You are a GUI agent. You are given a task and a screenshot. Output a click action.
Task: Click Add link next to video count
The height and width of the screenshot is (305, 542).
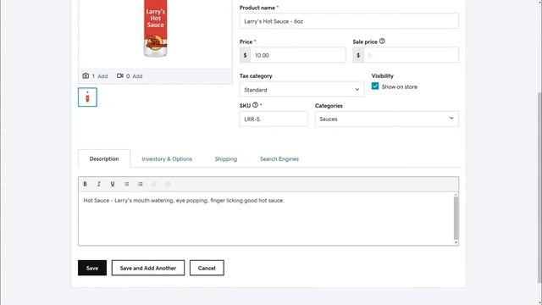tap(137, 76)
